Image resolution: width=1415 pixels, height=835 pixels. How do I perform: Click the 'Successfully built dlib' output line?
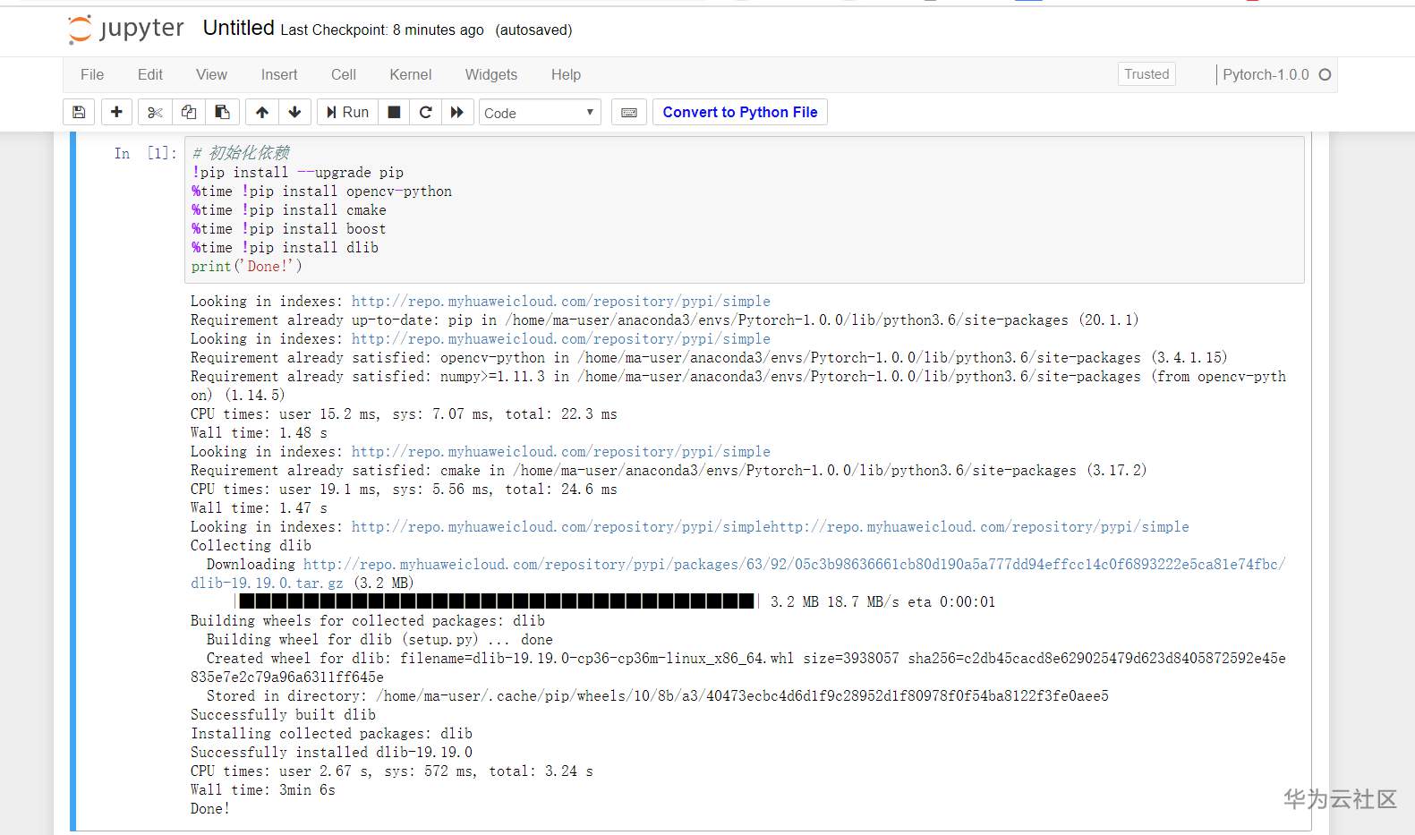[x=283, y=715]
